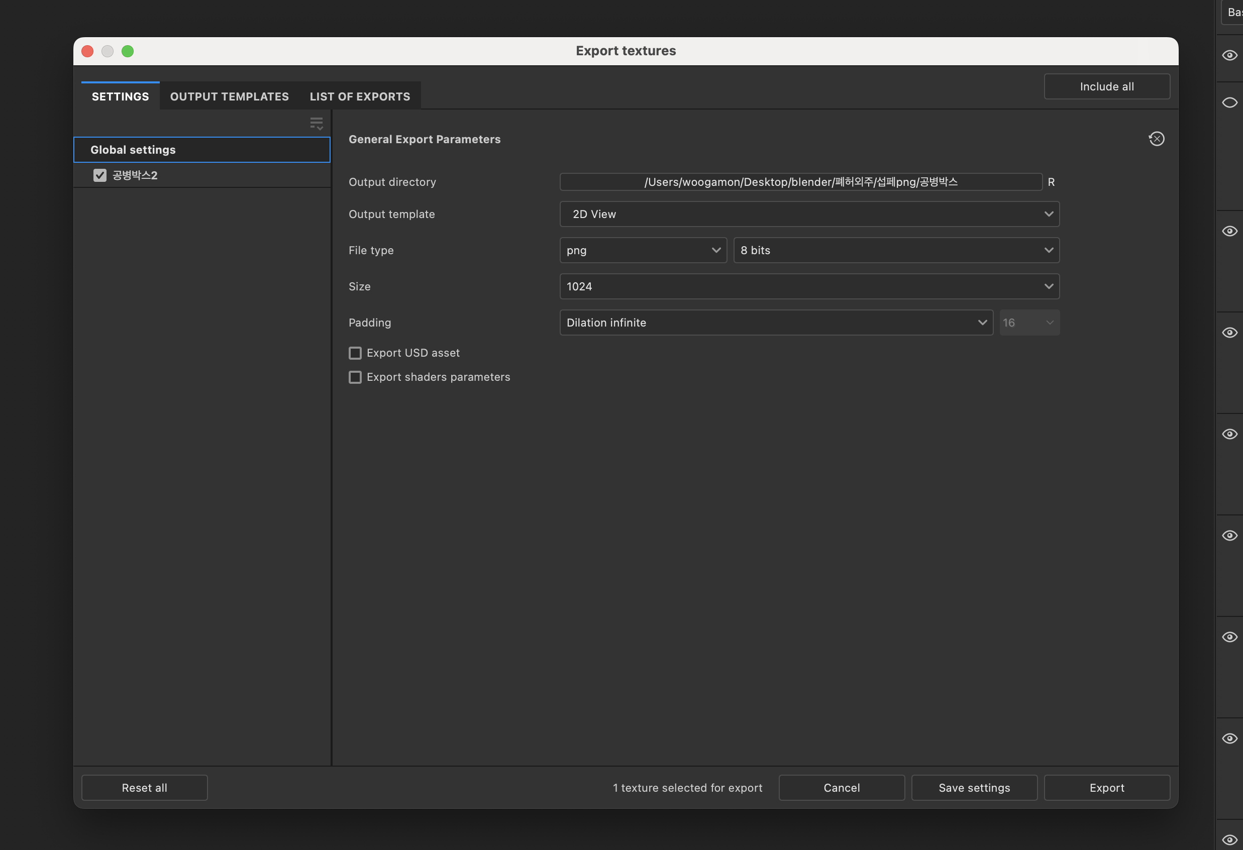Open the Size 1024 dropdown
Viewport: 1243px width, 850px height.
click(x=809, y=287)
